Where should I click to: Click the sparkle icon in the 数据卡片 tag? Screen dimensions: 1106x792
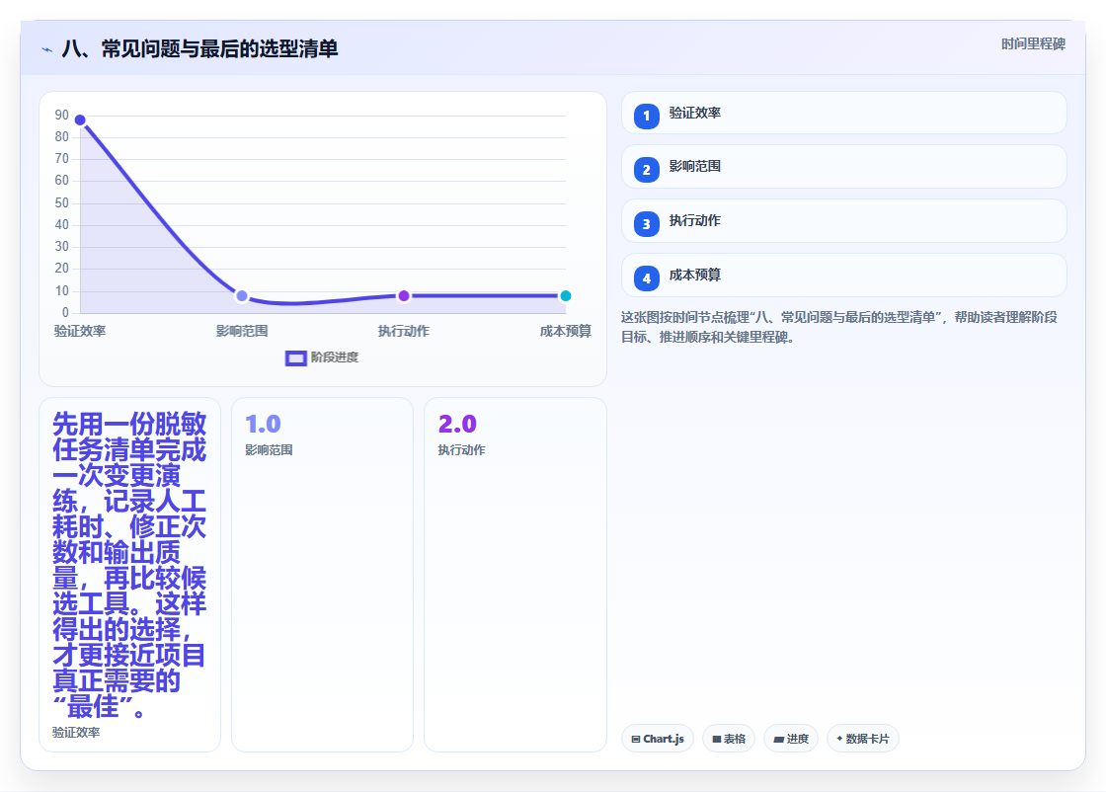click(839, 739)
